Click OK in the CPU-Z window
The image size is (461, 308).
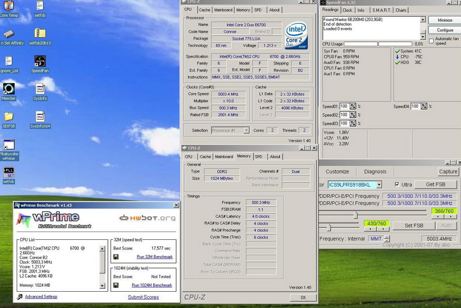coord(303,298)
